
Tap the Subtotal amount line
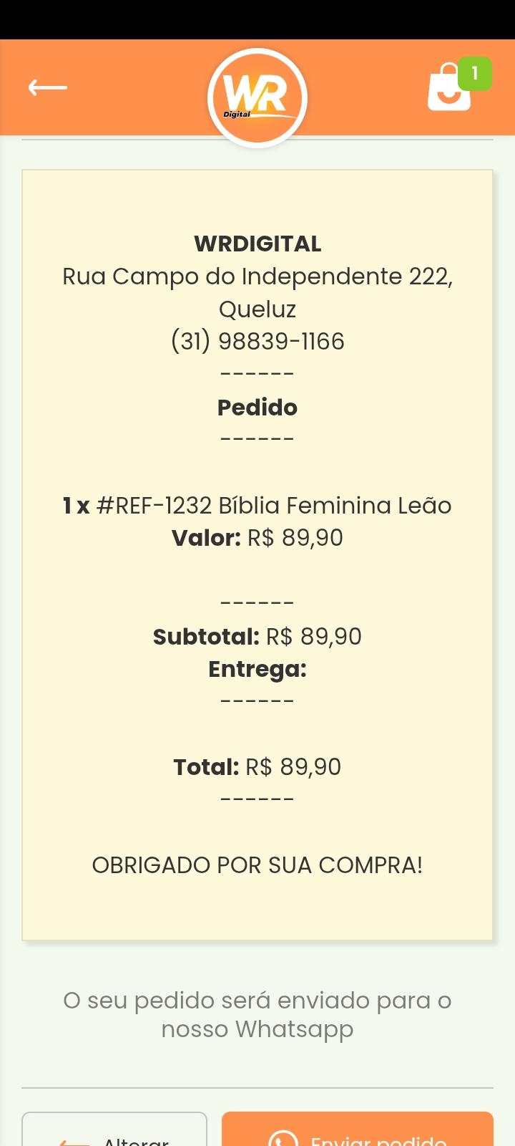257,637
